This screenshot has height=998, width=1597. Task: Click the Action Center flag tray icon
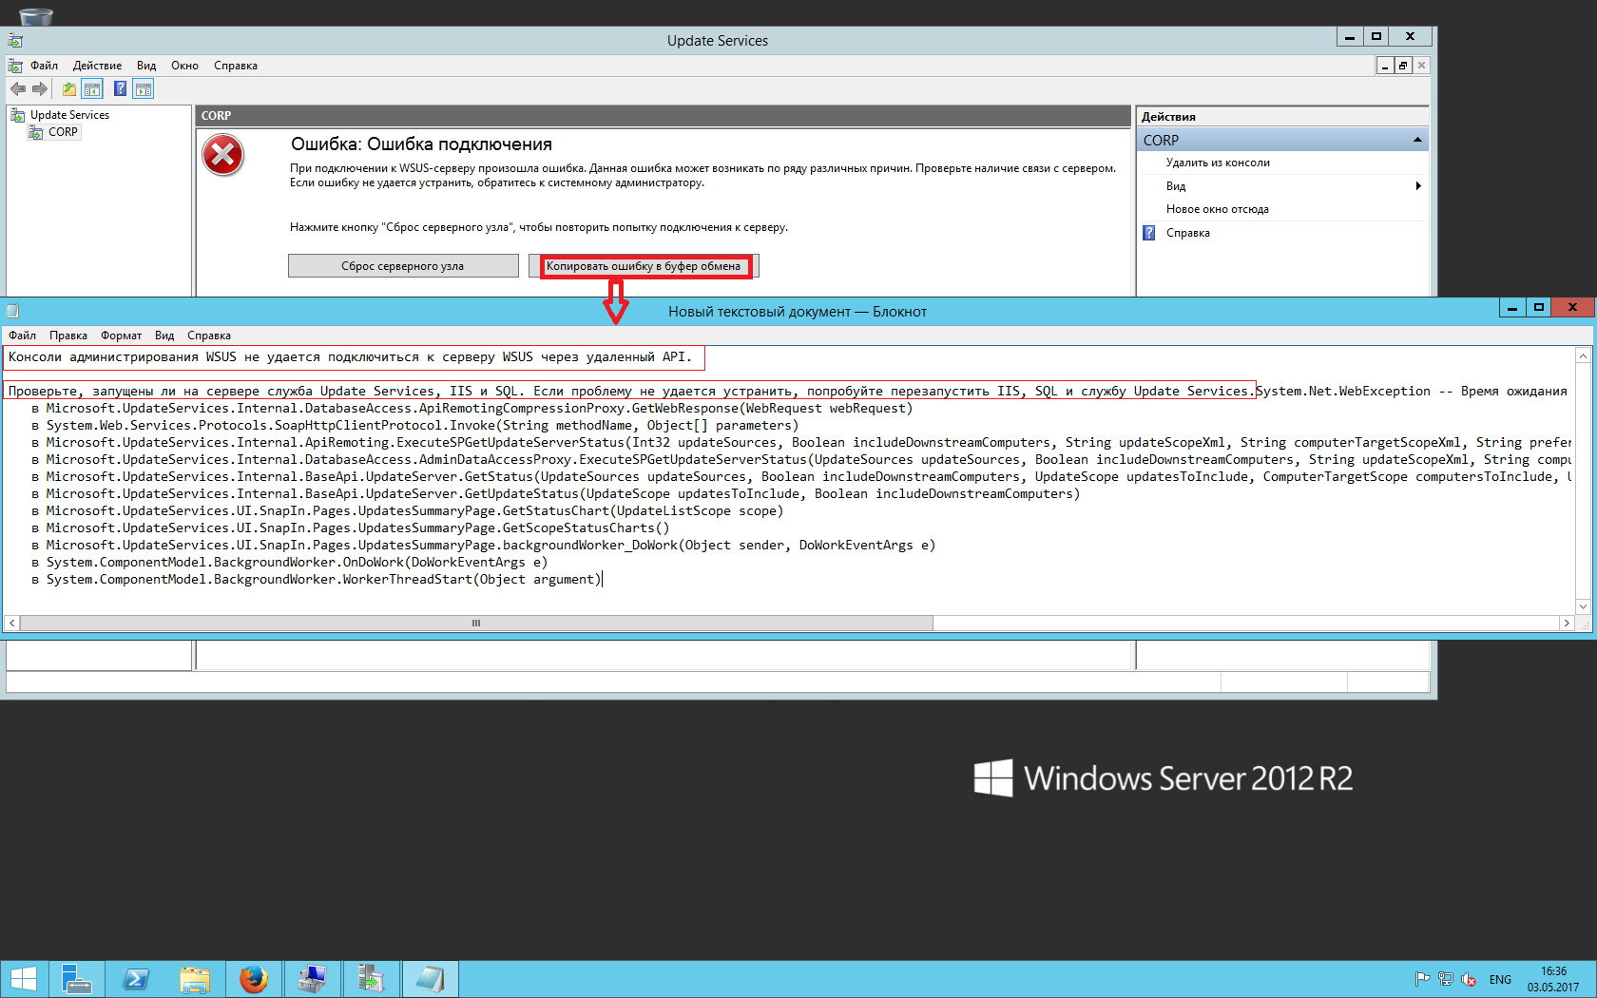(1422, 979)
